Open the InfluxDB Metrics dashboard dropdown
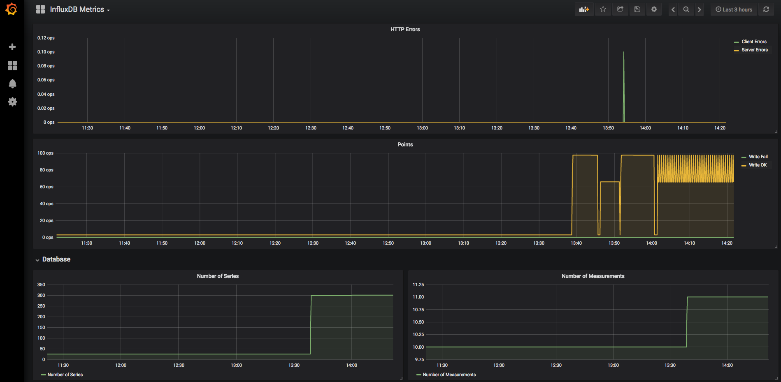Image resolution: width=781 pixels, height=382 pixels. pyautogui.click(x=80, y=9)
